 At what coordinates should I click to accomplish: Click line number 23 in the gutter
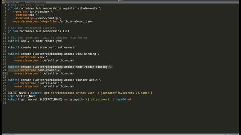(x=5, y=76)
